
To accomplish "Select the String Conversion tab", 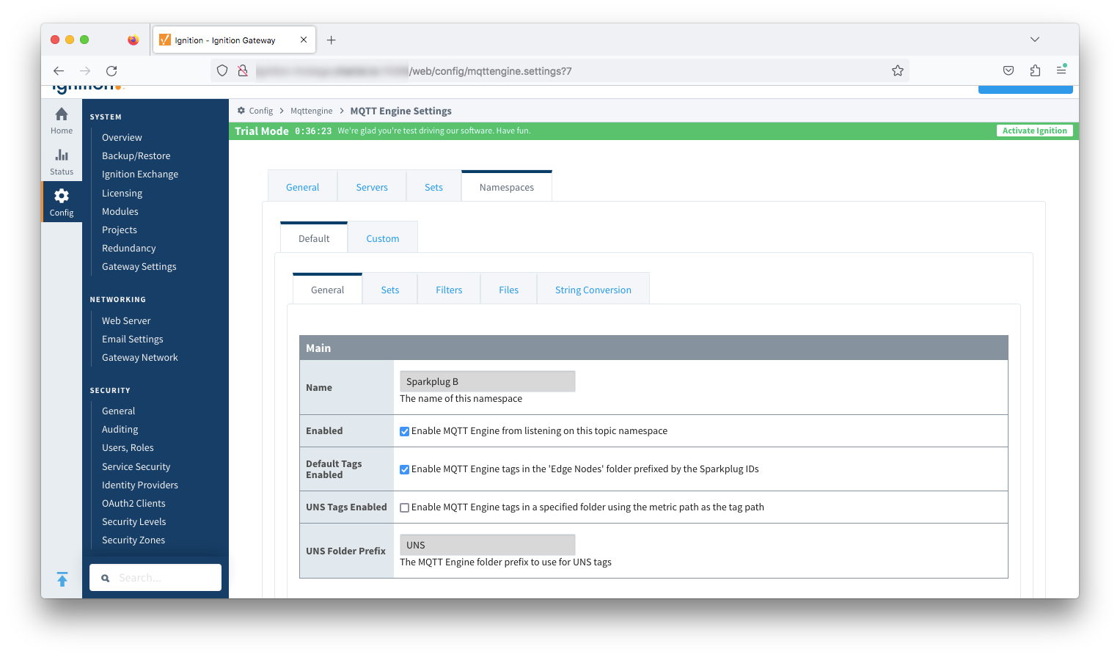I will click(593, 290).
